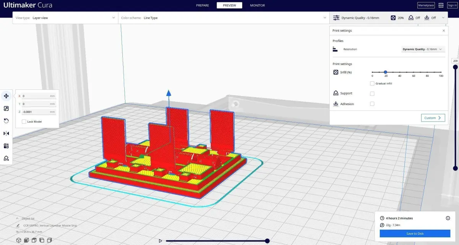Select the Move tool in left toolbar

[x=6, y=96]
